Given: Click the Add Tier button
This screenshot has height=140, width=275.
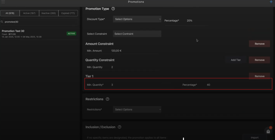Looking at the screenshot, I should [x=236, y=60].
